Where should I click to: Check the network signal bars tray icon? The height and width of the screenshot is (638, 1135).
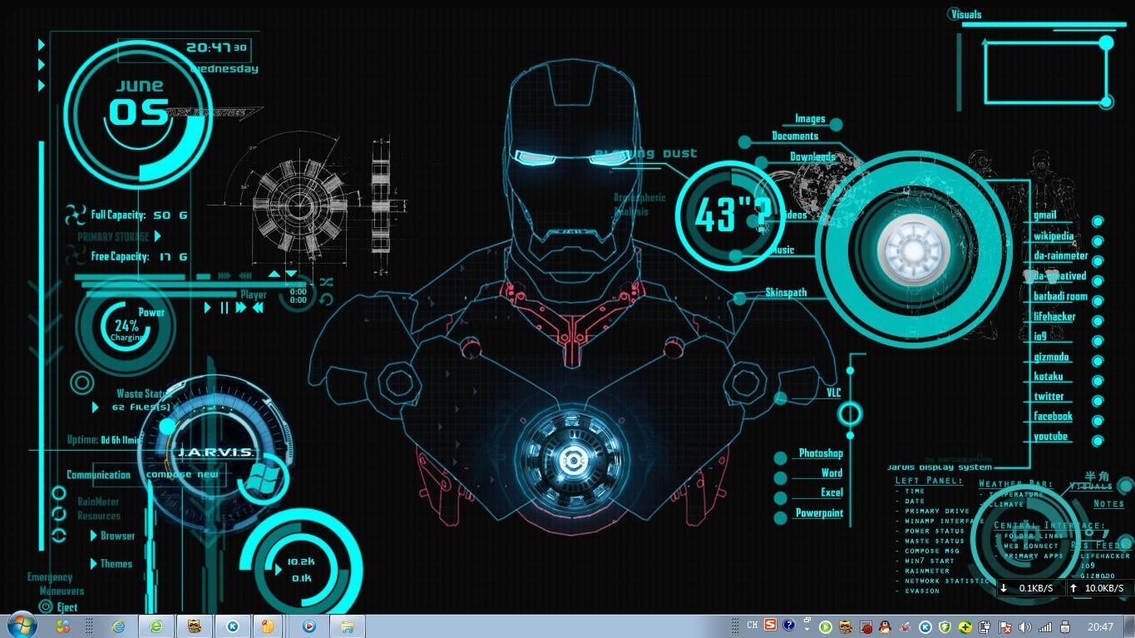(x=1045, y=627)
